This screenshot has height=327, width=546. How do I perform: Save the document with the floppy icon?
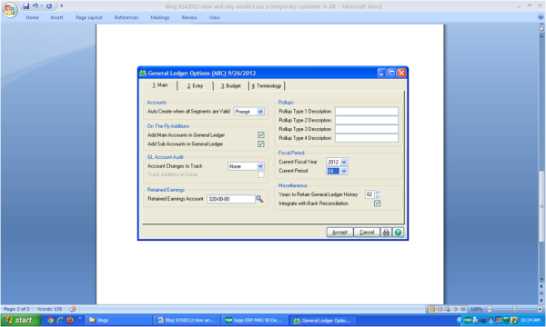point(26,6)
